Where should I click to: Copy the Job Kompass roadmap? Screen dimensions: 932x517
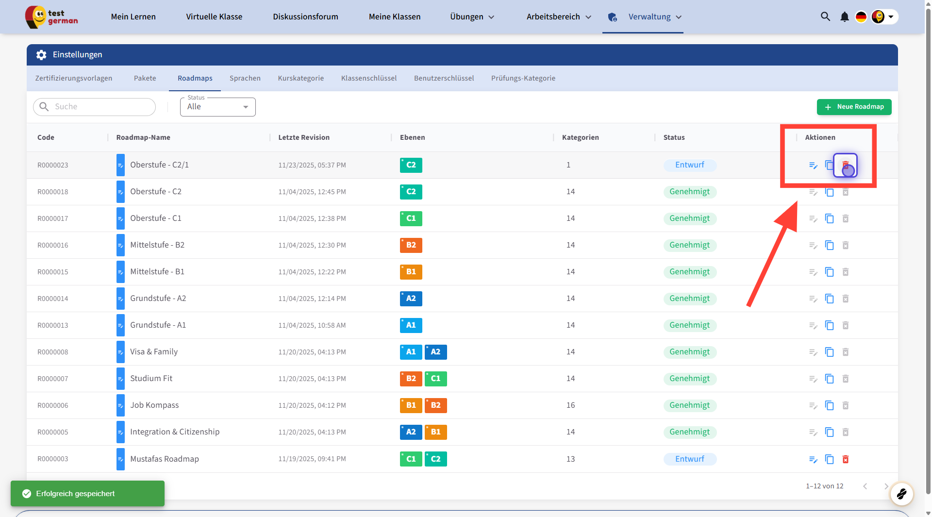pyautogui.click(x=830, y=406)
